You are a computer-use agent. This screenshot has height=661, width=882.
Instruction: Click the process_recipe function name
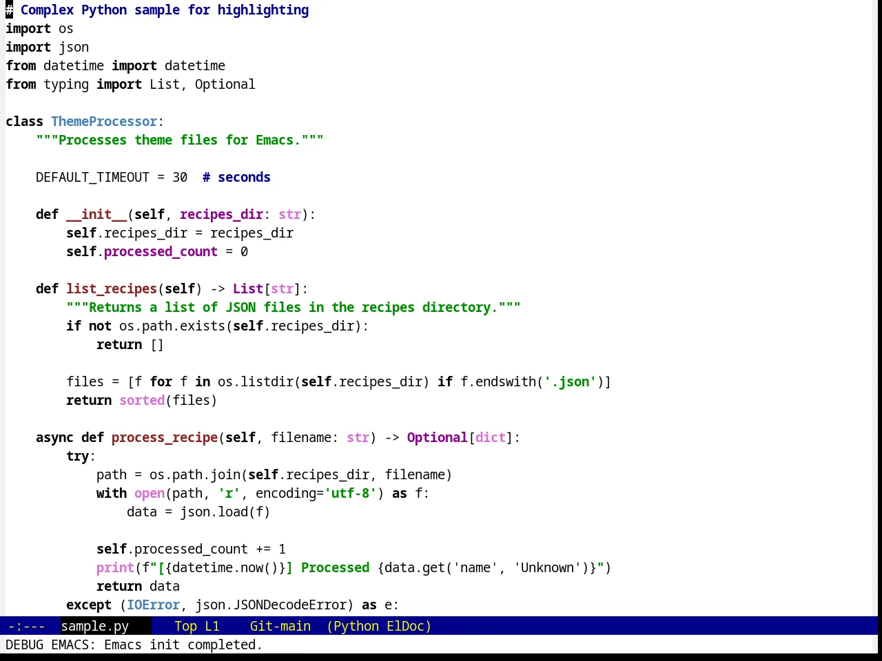coord(165,437)
